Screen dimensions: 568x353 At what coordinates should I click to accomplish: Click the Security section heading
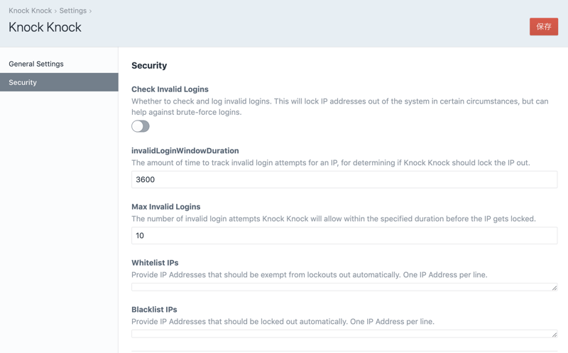point(149,65)
